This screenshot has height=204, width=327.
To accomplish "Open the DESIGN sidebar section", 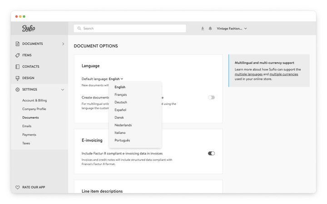I will [x=28, y=78].
